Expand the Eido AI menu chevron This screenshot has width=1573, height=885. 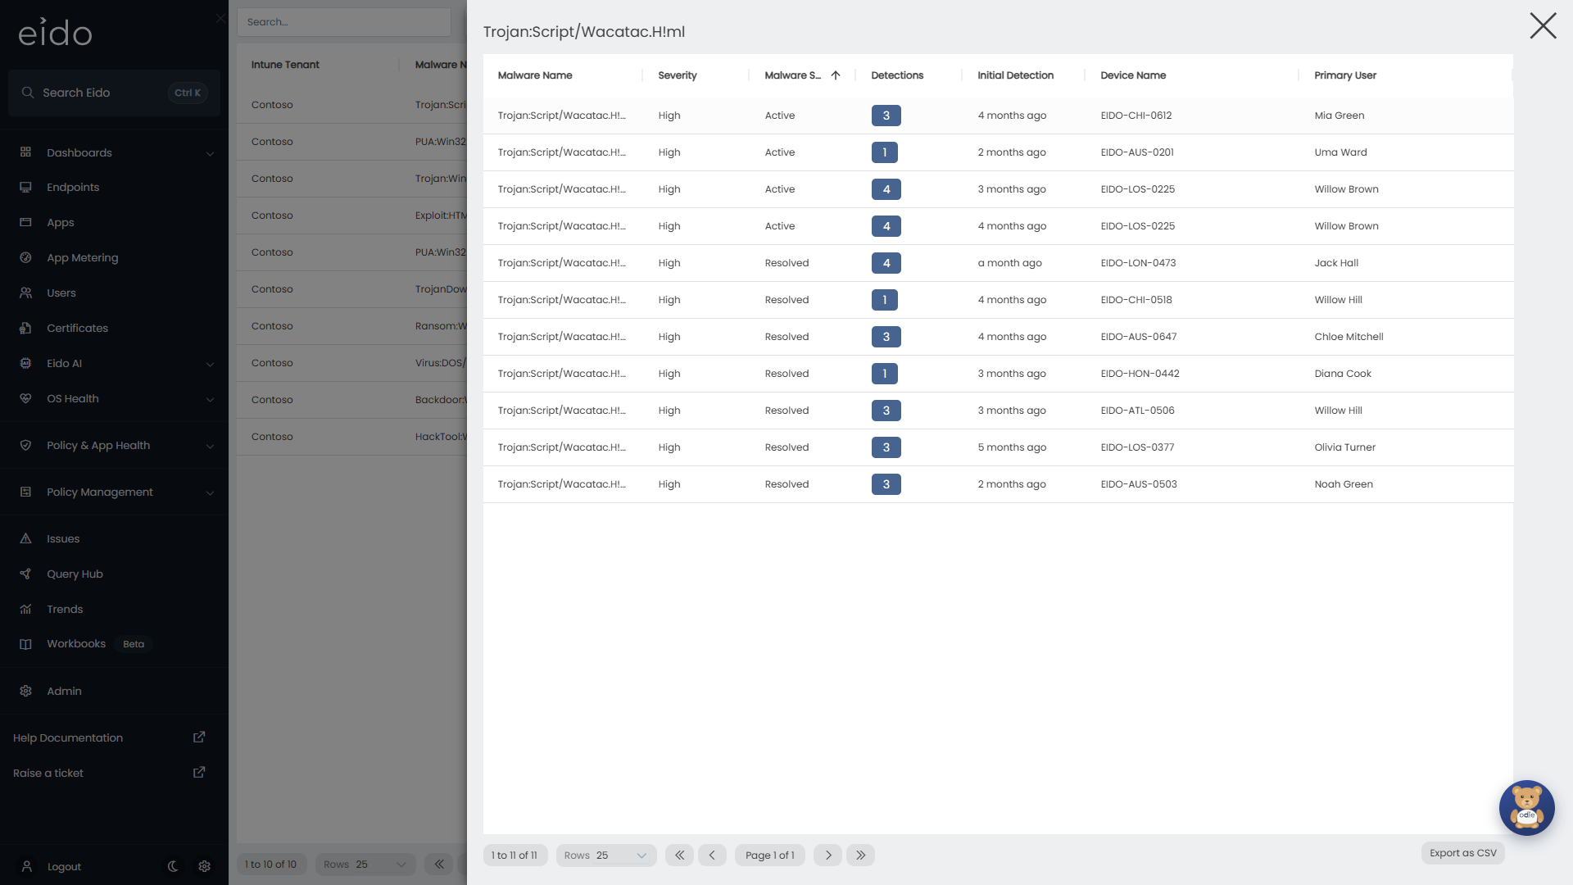tap(210, 364)
